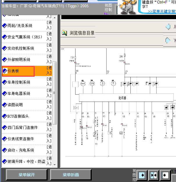Open the 仪表线束连接件 menu entry
This screenshot has height=182, width=176.
[21, 139]
